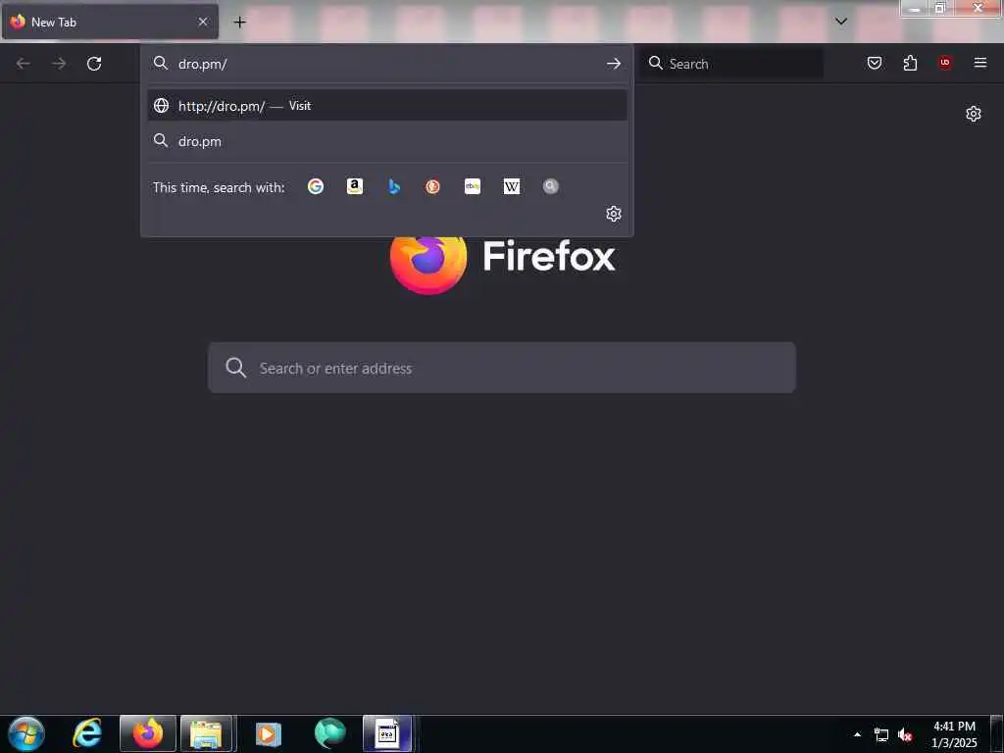Reload the page with the refresh icon
The width and height of the screenshot is (1004, 753).
pos(94,64)
